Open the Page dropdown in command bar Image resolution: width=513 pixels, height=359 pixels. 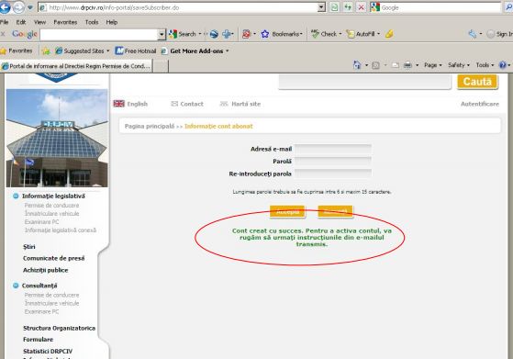[433, 65]
